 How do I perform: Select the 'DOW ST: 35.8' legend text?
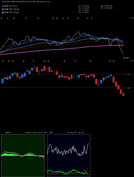click(x=10, y=6)
